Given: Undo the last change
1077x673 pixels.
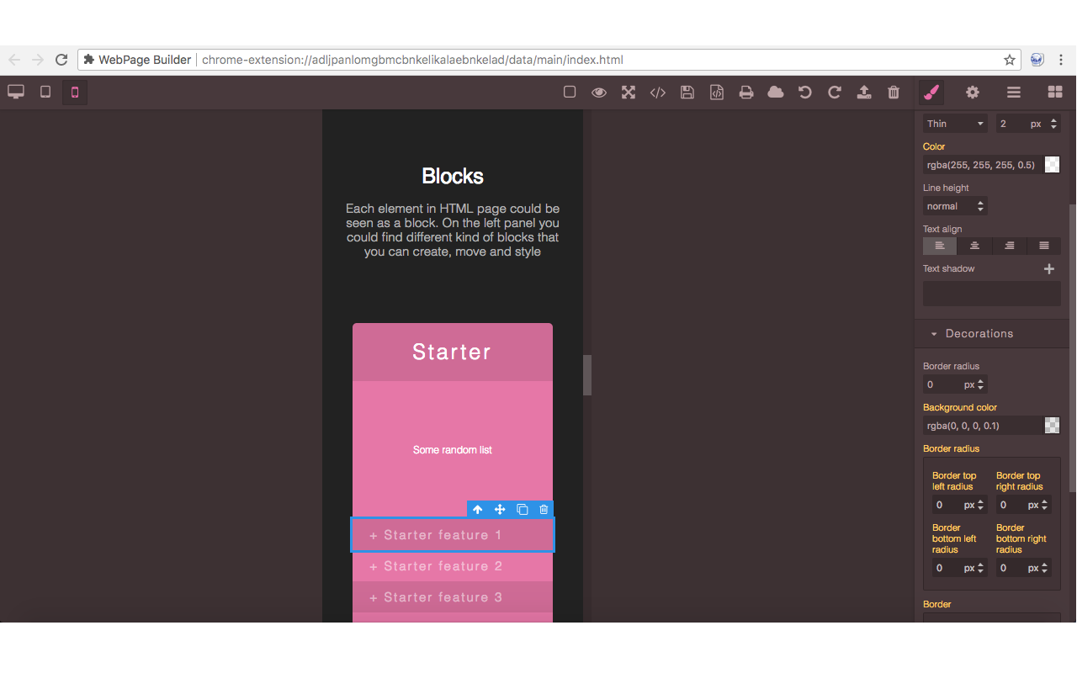Looking at the screenshot, I should click(x=805, y=93).
